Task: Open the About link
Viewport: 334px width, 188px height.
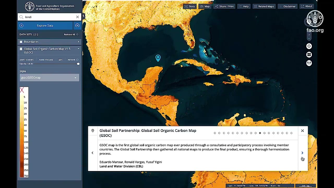Action: (306, 6)
